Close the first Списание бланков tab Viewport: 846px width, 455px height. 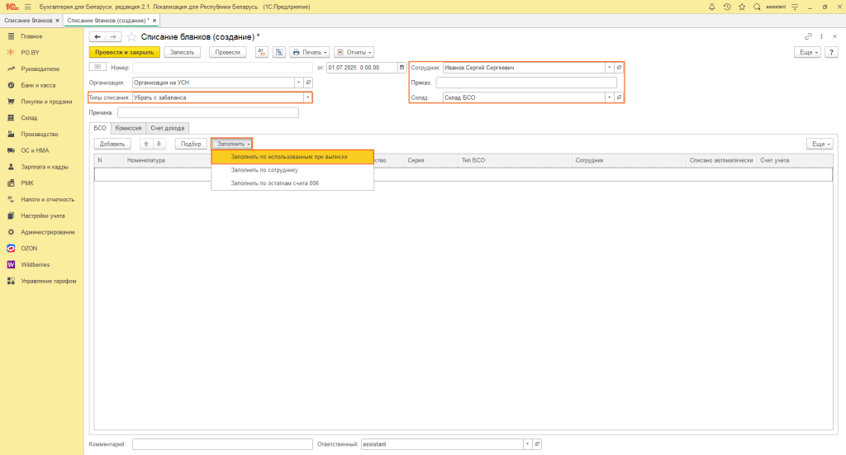click(x=57, y=21)
